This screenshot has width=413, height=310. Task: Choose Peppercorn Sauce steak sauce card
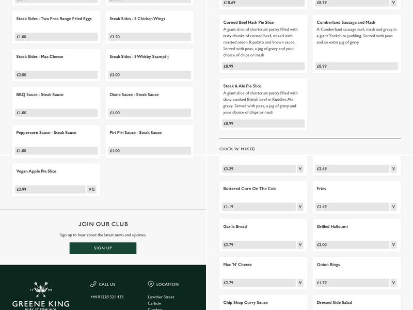pos(56,141)
